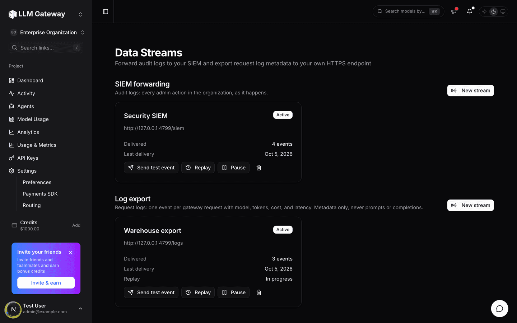Close the Invite your friends card
The image size is (517, 323).
pos(70,253)
